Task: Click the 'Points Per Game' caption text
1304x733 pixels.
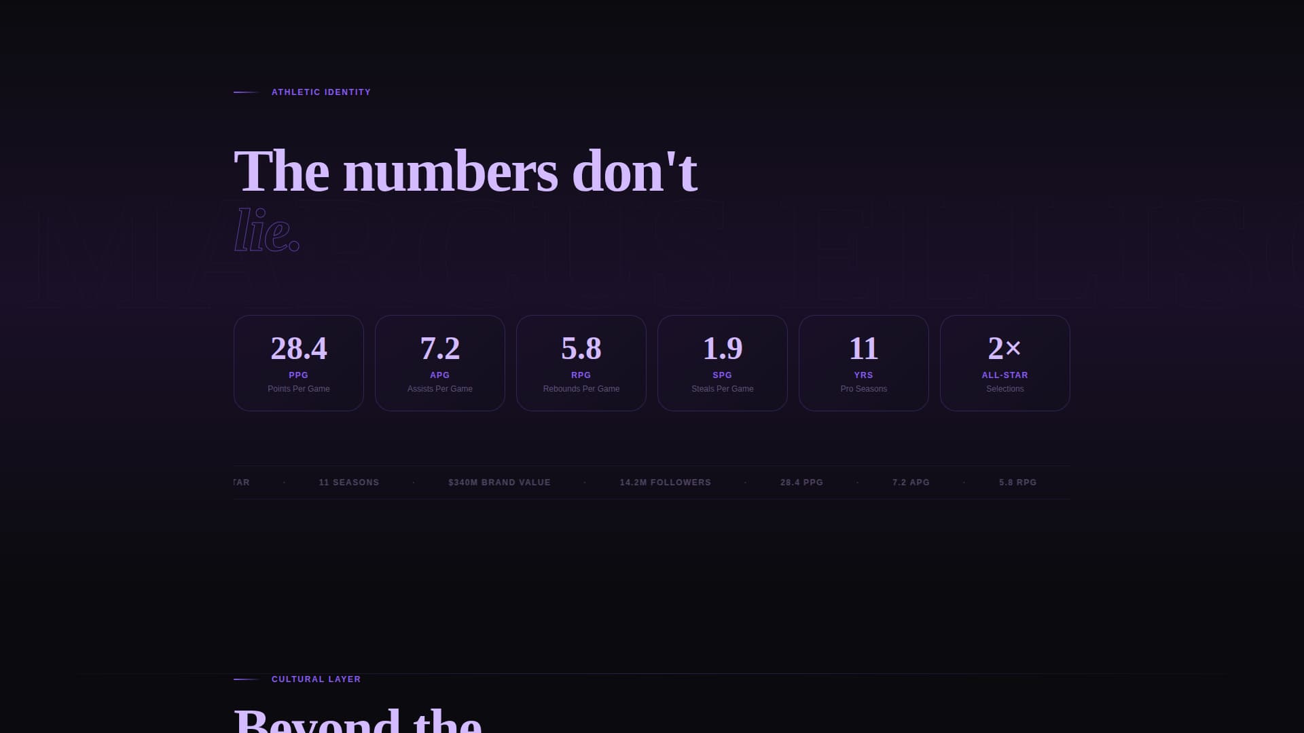Action: (x=298, y=389)
